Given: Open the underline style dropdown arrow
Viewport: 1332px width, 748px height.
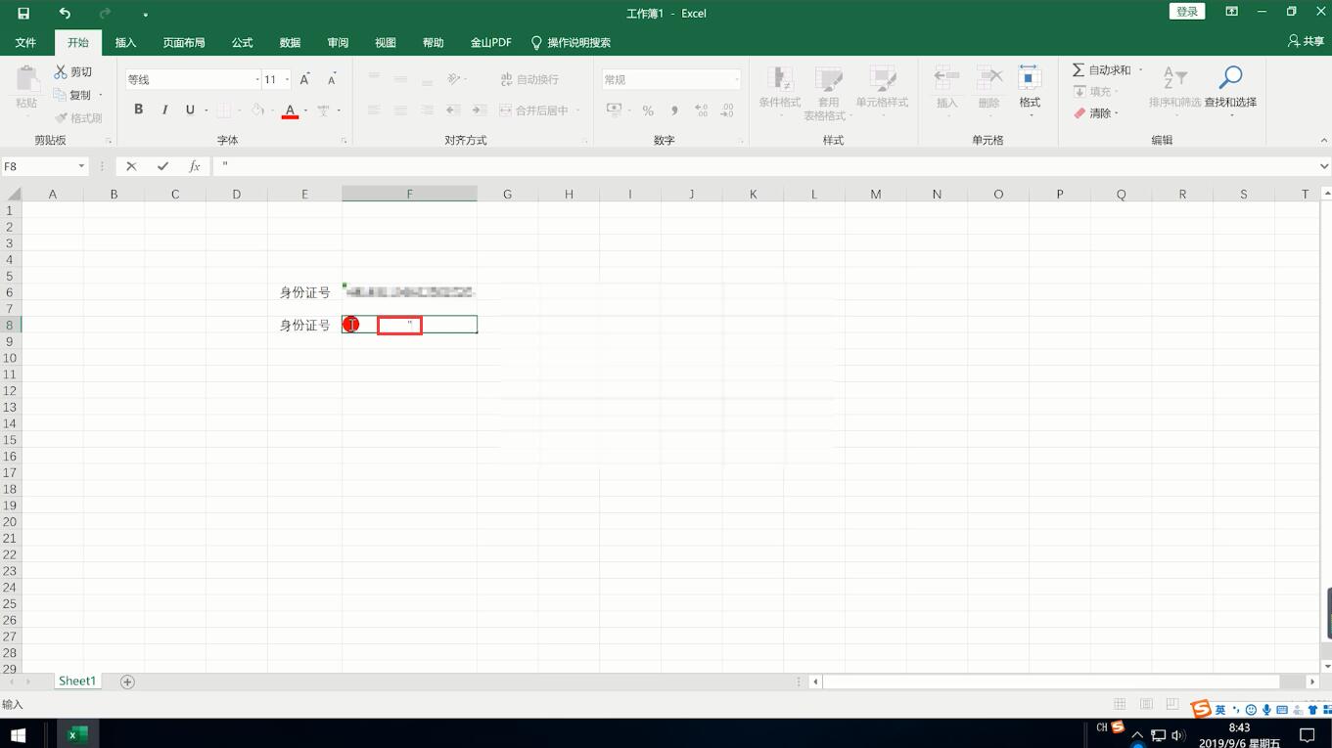Looking at the screenshot, I should [x=206, y=110].
